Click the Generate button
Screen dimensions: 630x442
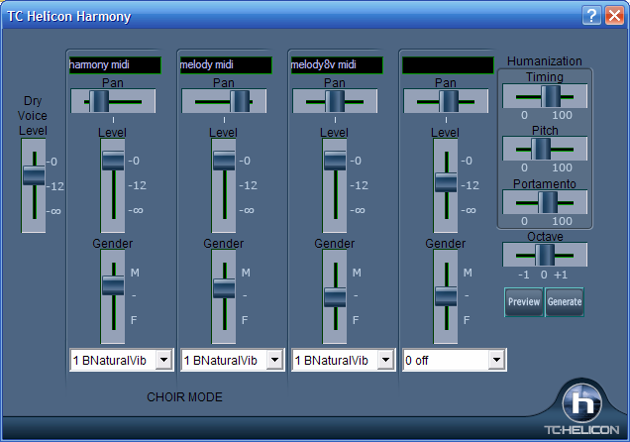point(565,301)
